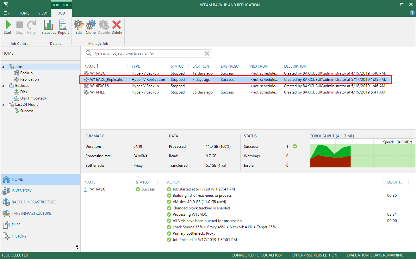Select W16FILE job name
Image resolution: width=416 pixels, height=259 pixels.
tap(97, 92)
